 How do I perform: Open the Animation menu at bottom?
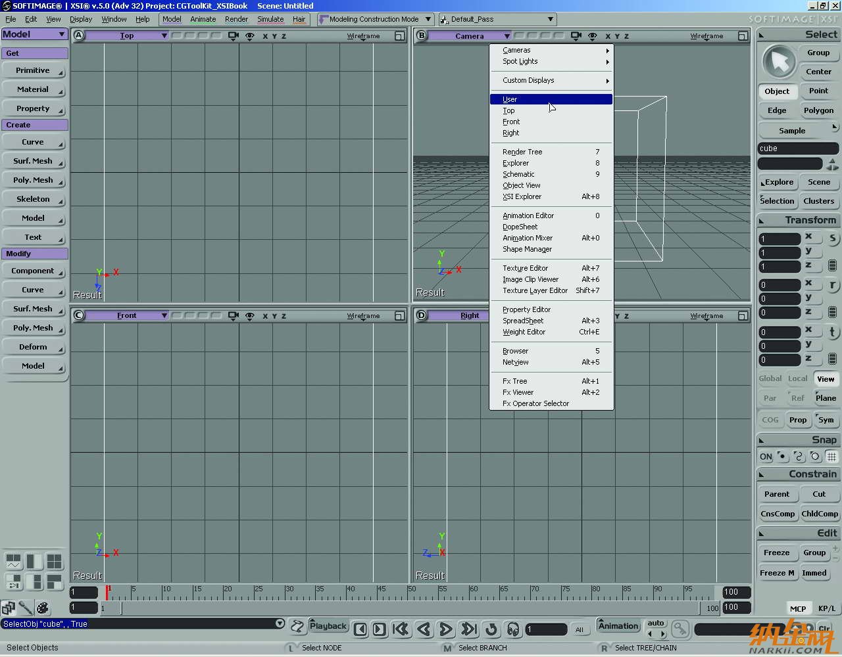point(618,626)
